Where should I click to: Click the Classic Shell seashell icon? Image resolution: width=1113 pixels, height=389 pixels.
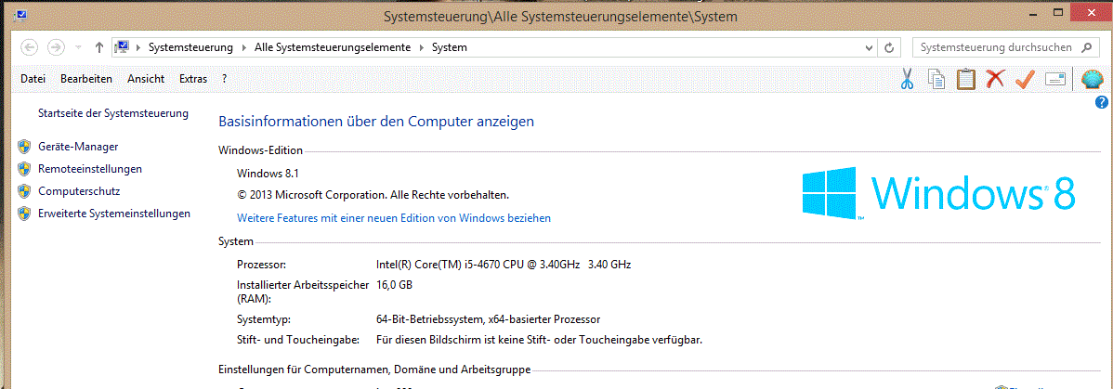[x=1093, y=80]
